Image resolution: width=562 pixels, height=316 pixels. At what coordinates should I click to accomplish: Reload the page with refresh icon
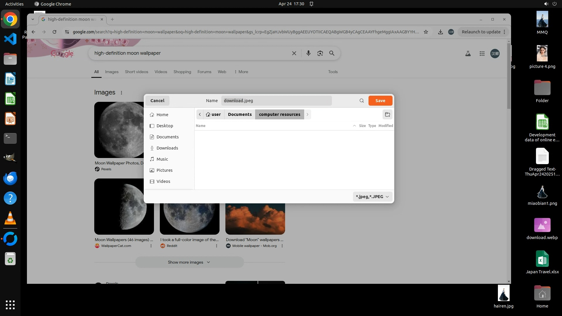pos(54,32)
